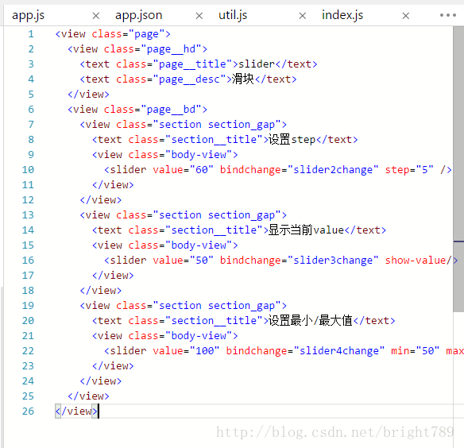Click line number 22 in gutter
This screenshot has height=448, width=464.
coord(28,351)
